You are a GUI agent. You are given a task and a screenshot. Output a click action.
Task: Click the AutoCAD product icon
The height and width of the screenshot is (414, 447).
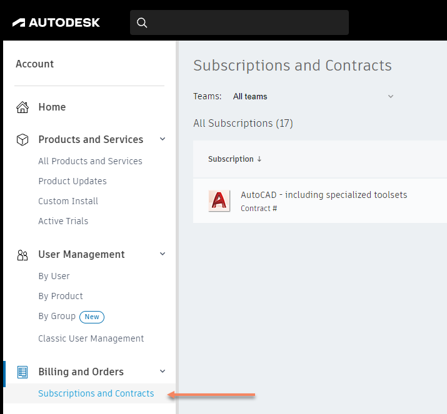[x=219, y=200]
